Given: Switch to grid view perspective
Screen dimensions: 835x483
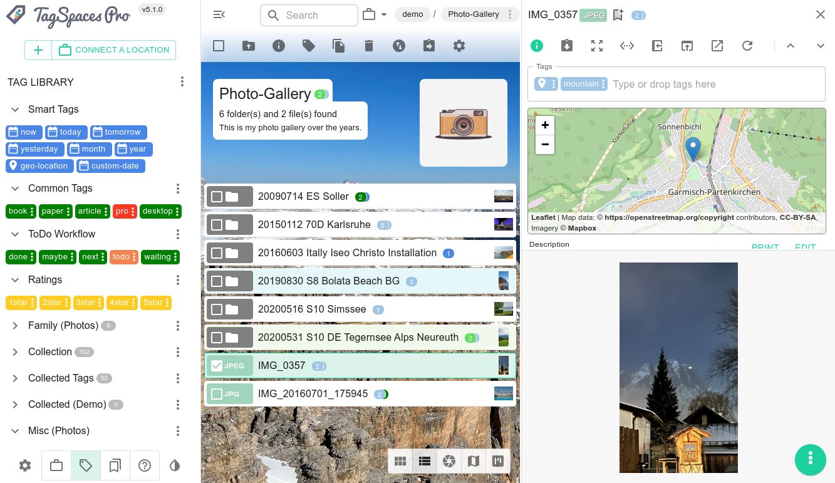Looking at the screenshot, I should 400,462.
